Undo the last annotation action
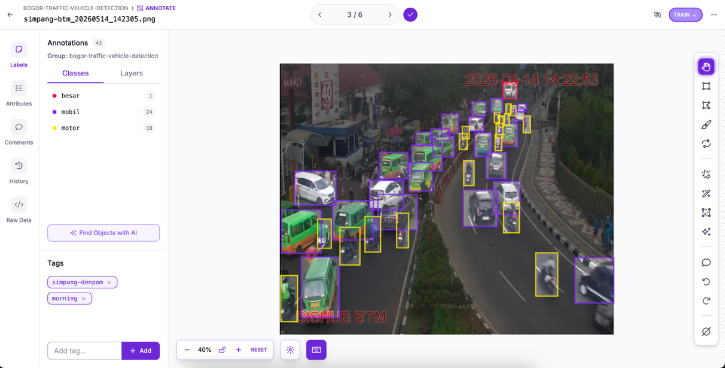This screenshot has width=725, height=368. click(x=706, y=281)
